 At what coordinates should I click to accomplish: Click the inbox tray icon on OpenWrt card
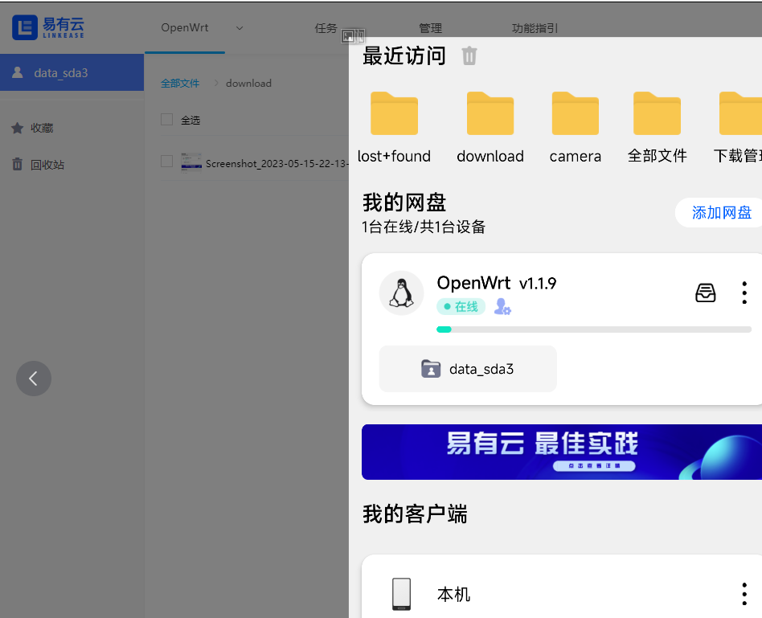coord(705,293)
